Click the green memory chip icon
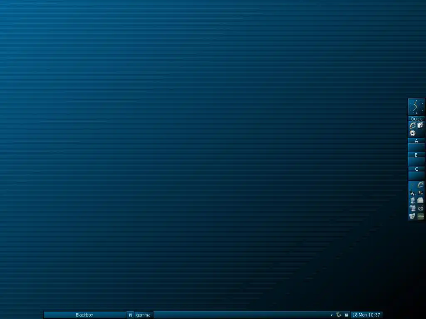This screenshot has width=426, height=319. click(x=420, y=216)
